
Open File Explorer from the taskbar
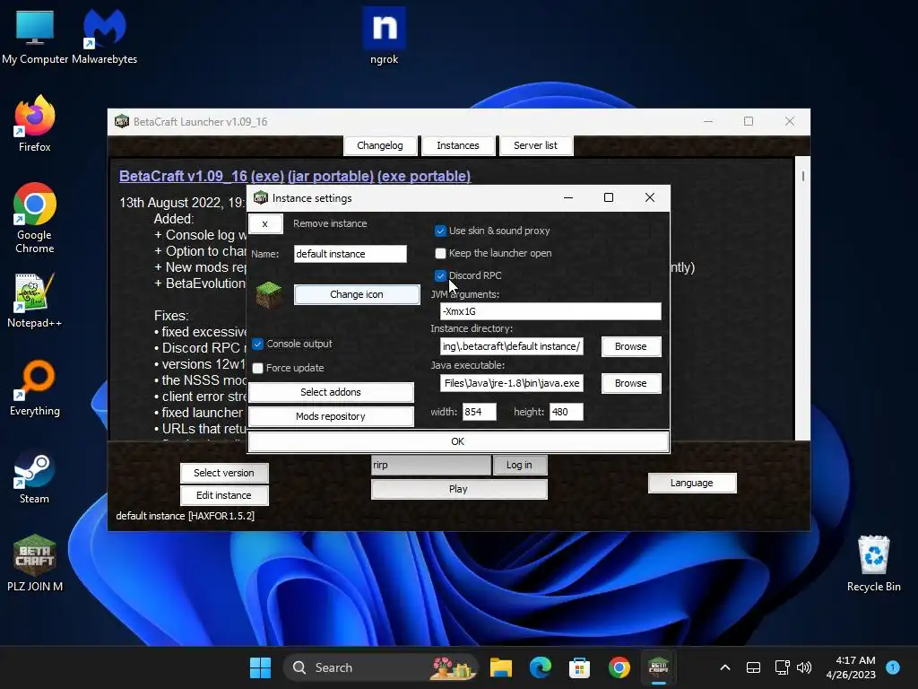500,667
